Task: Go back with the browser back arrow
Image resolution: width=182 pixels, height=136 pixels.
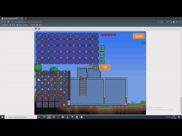Action: (2, 22)
